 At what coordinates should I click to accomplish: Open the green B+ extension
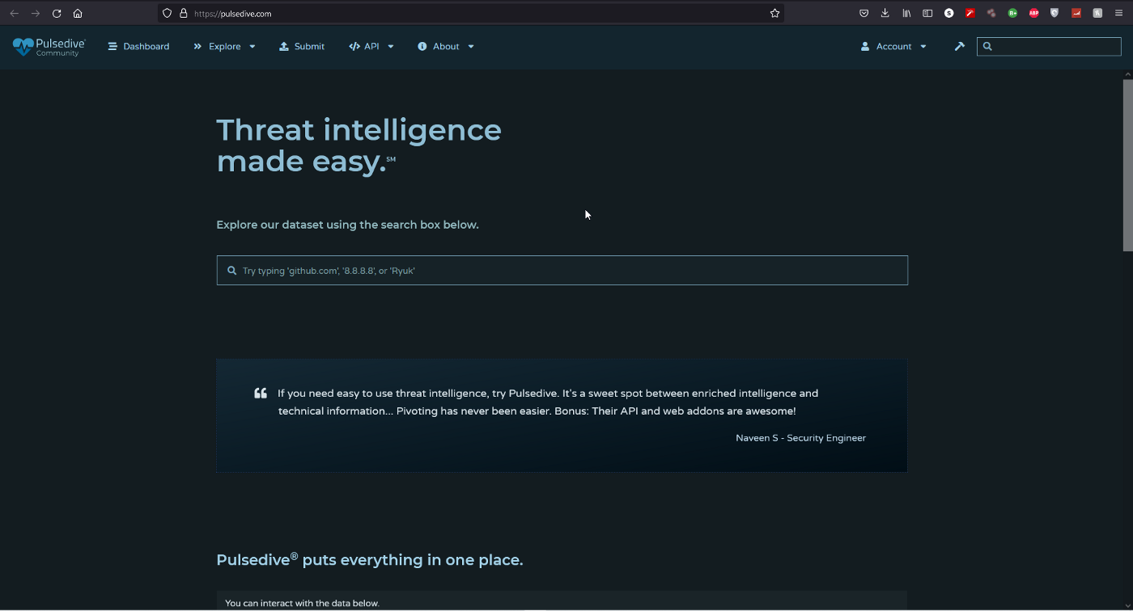point(1012,14)
